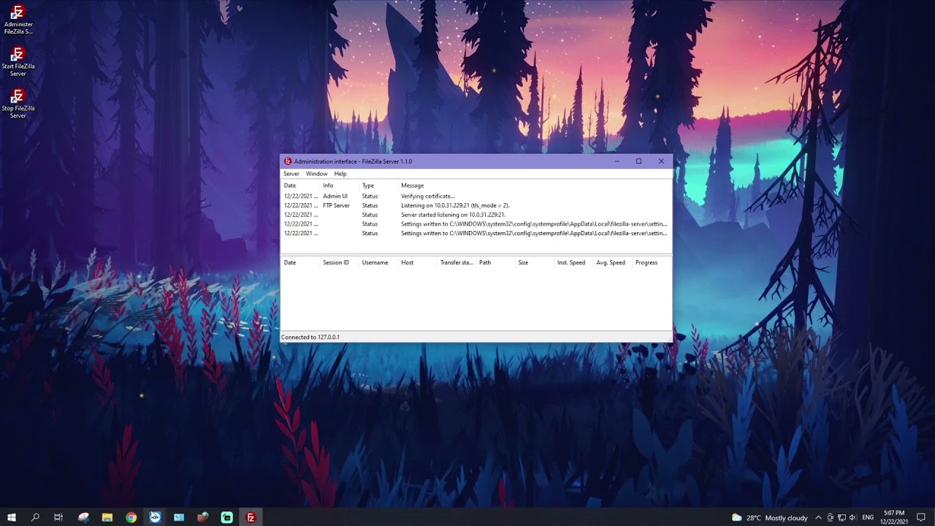Click Meet Now camera tray icon
The image size is (935, 526).
pyautogui.click(x=830, y=517)
